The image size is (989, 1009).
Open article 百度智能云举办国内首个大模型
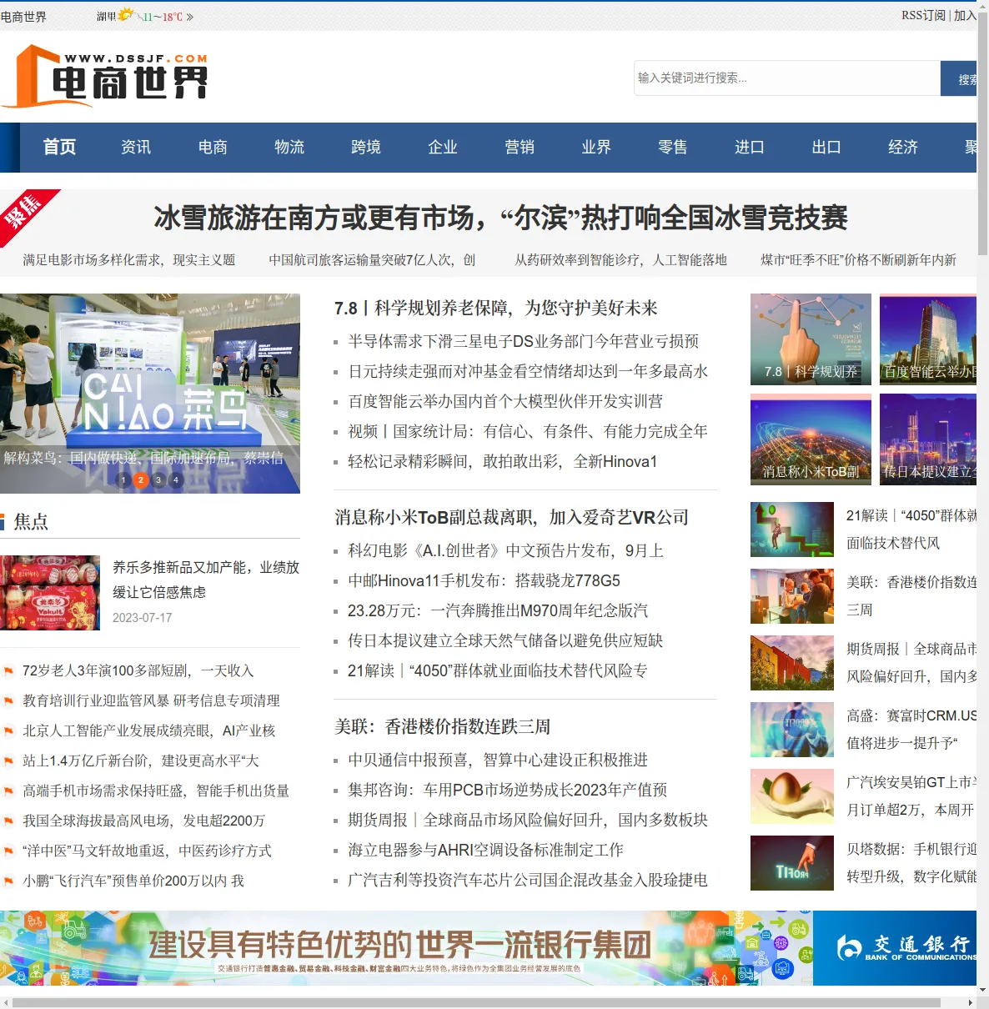click(x=505, y=401)
